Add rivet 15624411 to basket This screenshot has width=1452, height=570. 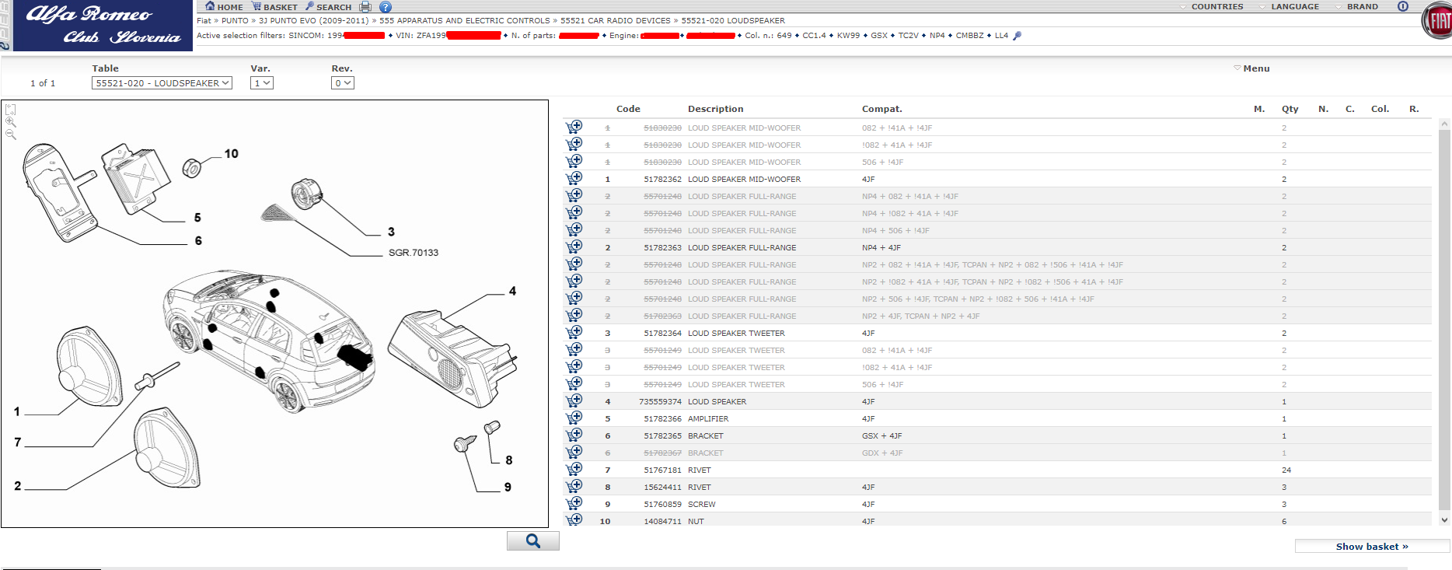[574, 486]
